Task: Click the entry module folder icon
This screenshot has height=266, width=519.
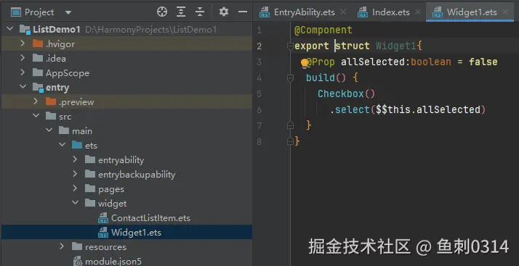Action: (38, 88)
